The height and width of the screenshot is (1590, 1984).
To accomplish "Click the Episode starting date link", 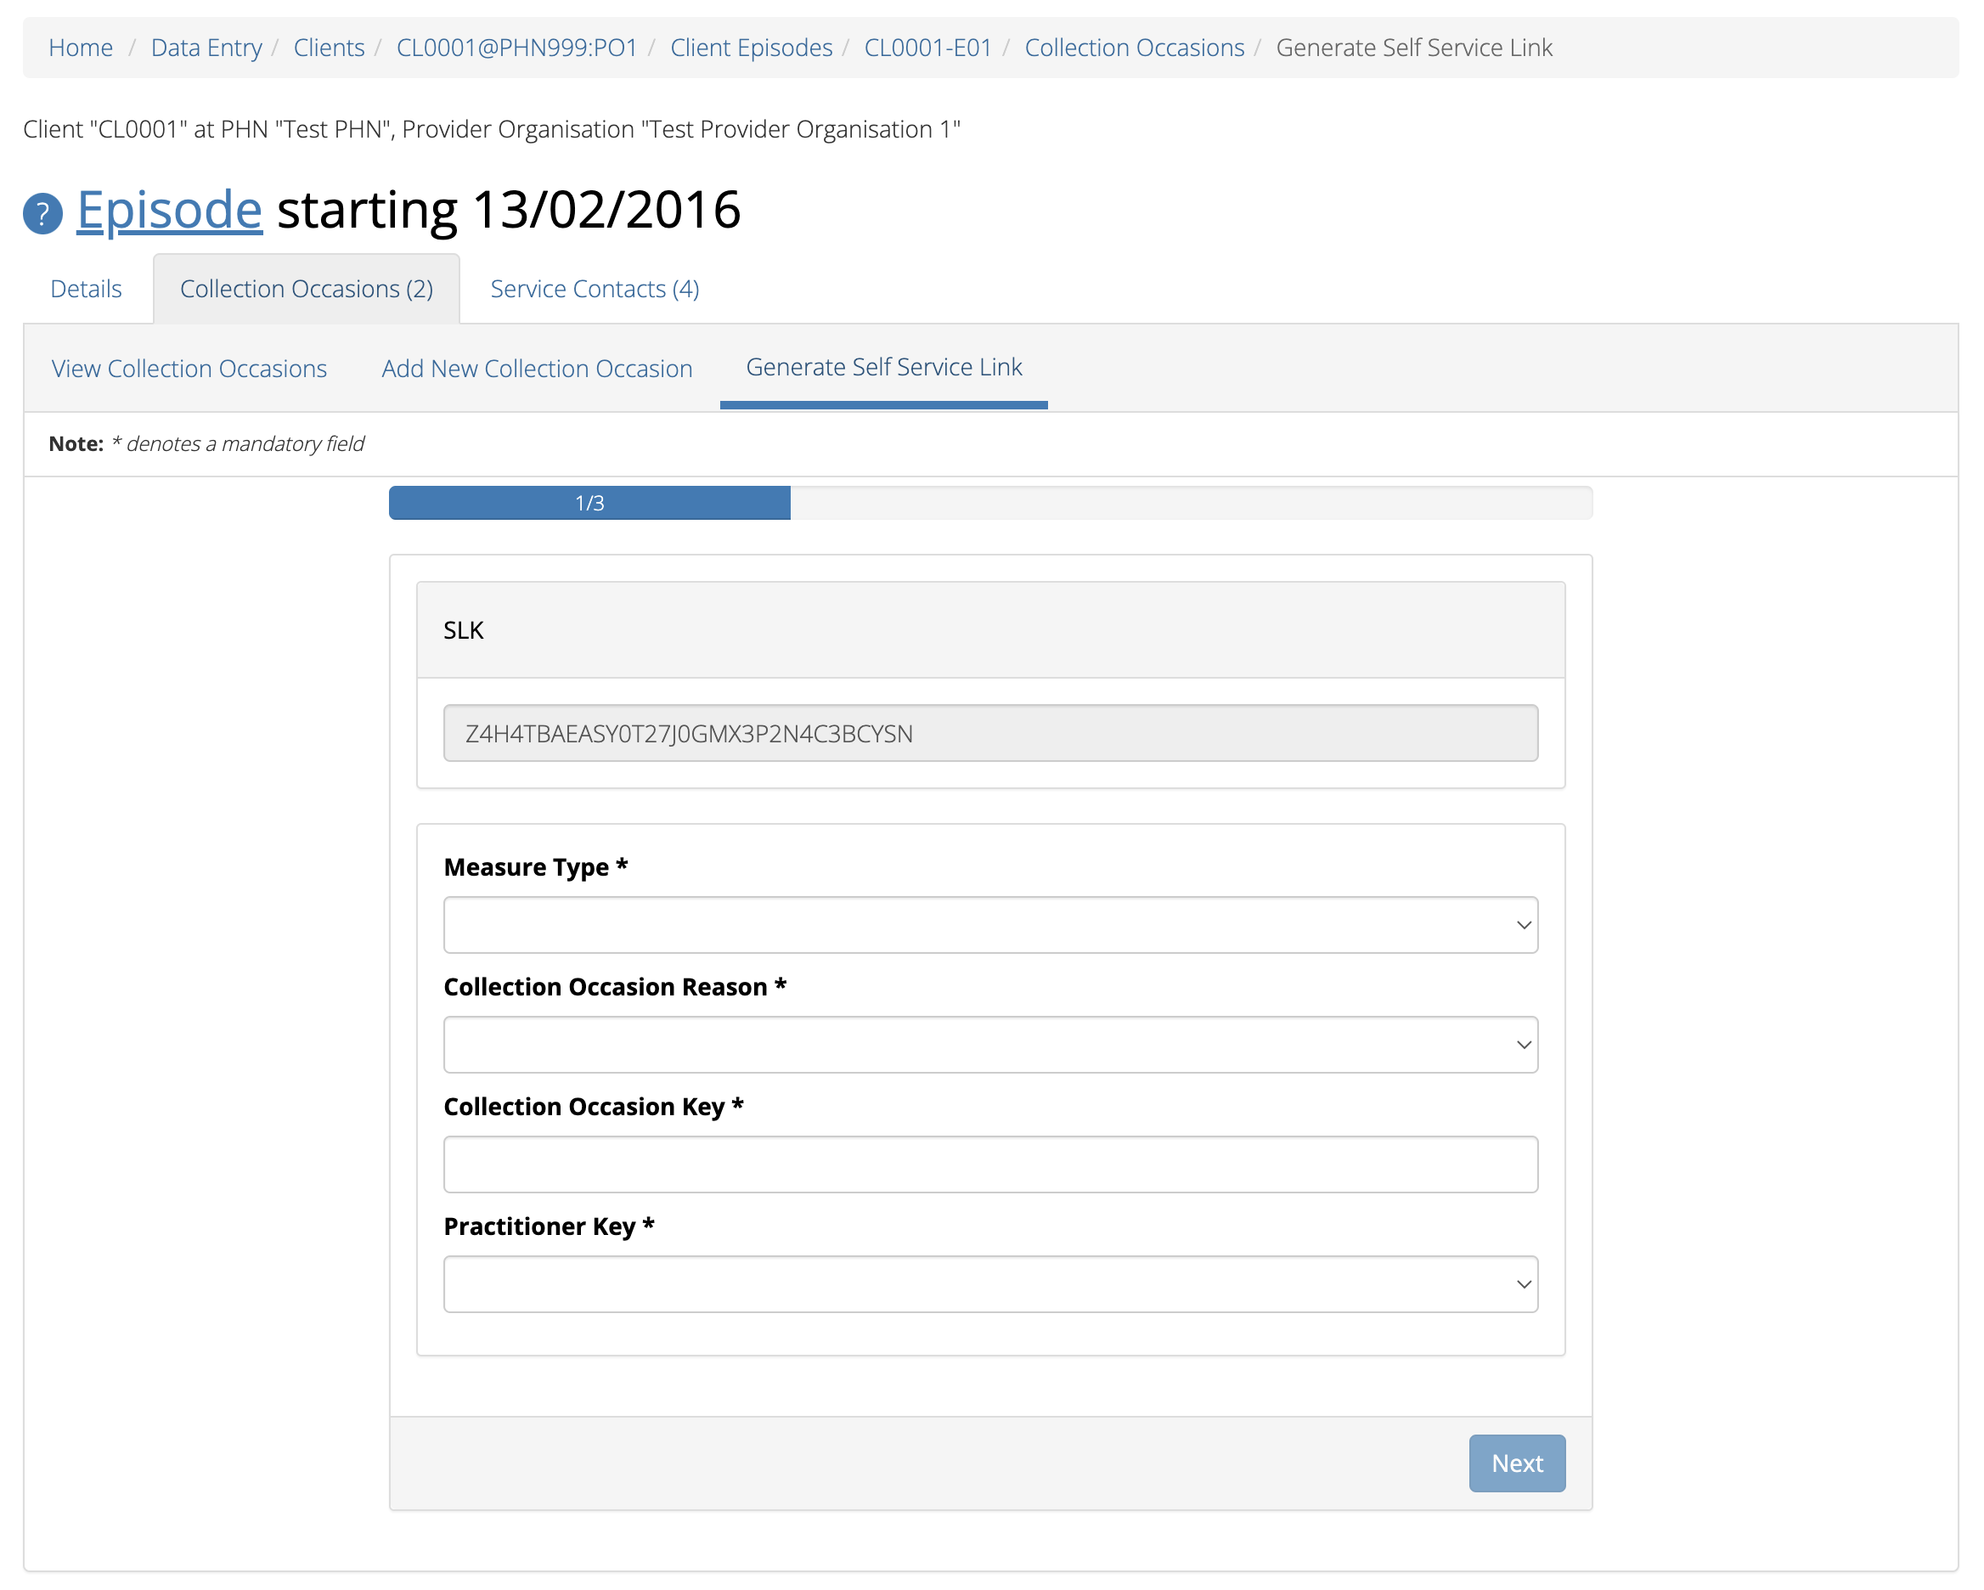I will pos(169,208).
